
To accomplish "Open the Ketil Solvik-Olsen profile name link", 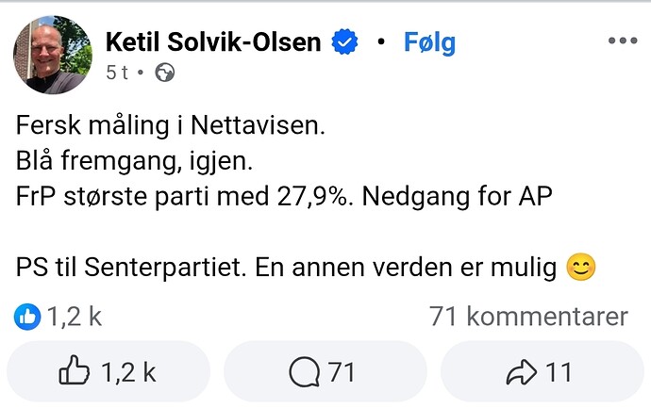I will tap(213, 42).
